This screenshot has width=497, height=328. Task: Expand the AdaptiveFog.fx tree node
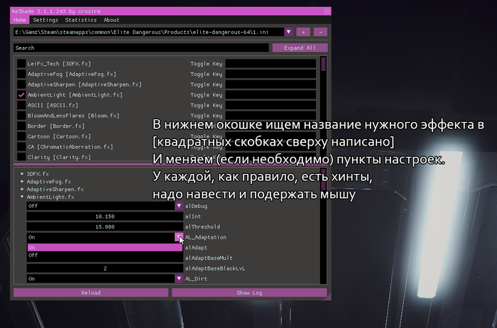point(23,182)
